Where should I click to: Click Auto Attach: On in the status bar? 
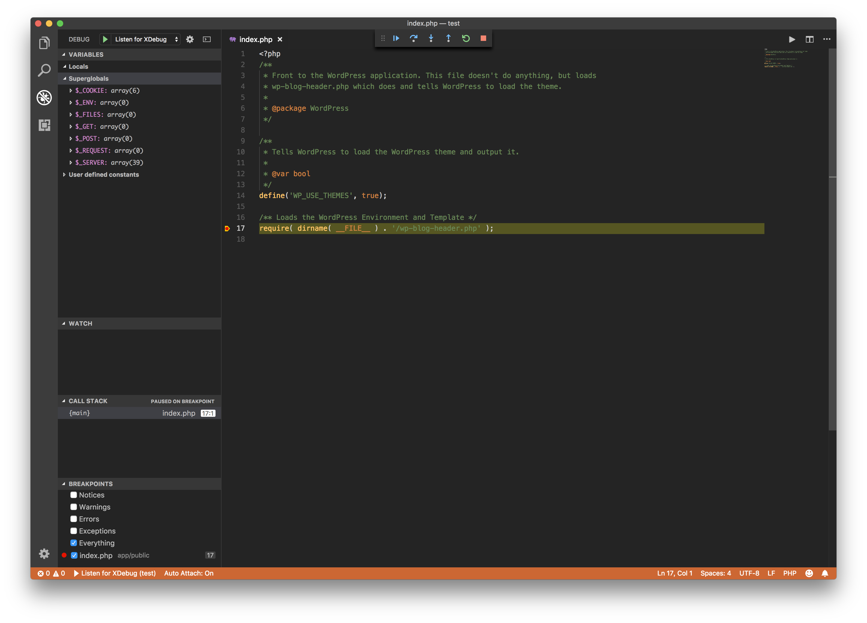(x=189, y=573)
